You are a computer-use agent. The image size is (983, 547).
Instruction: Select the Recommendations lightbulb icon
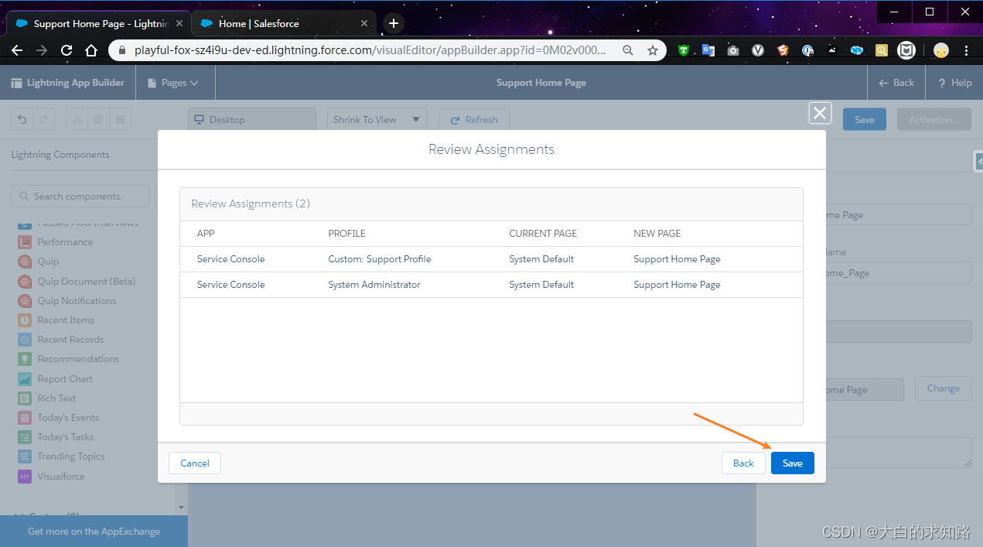[25, 359]
